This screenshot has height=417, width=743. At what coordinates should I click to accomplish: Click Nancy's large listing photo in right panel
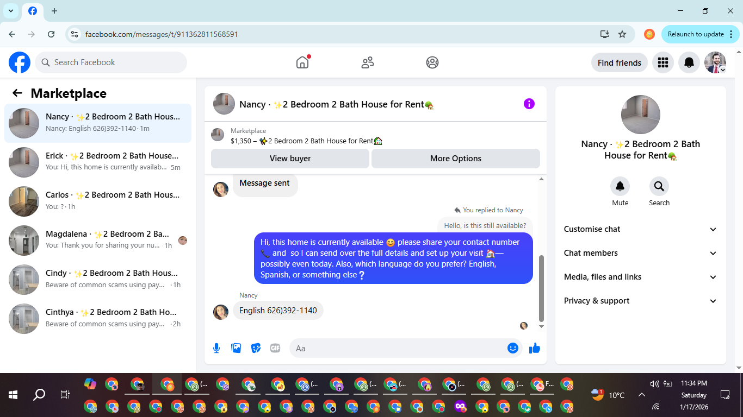[x=641, y=115]
